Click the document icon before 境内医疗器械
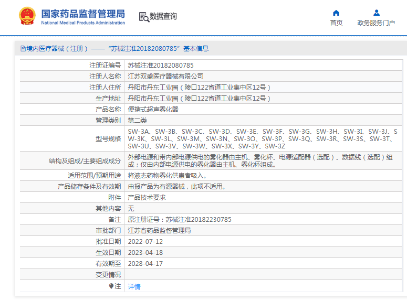Viewport: 407px width, 301px height. pos(23,49)
